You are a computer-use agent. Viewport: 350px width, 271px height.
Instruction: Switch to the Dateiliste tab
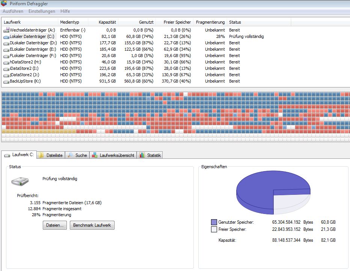click(51, 155)
